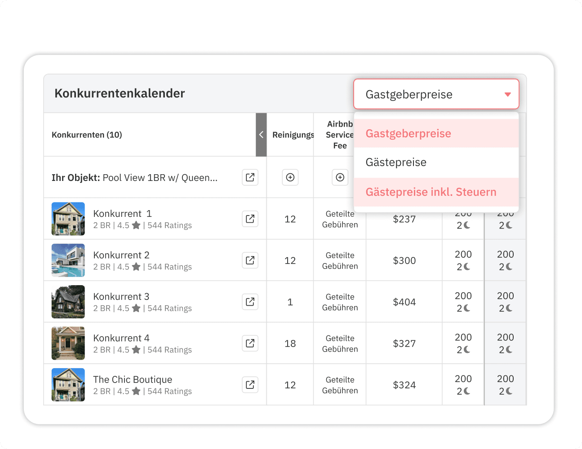Open the Gastgeberpreise pricing dropdown arrow
This screenshot has width=582, height=449.
[x=507, y=94]
